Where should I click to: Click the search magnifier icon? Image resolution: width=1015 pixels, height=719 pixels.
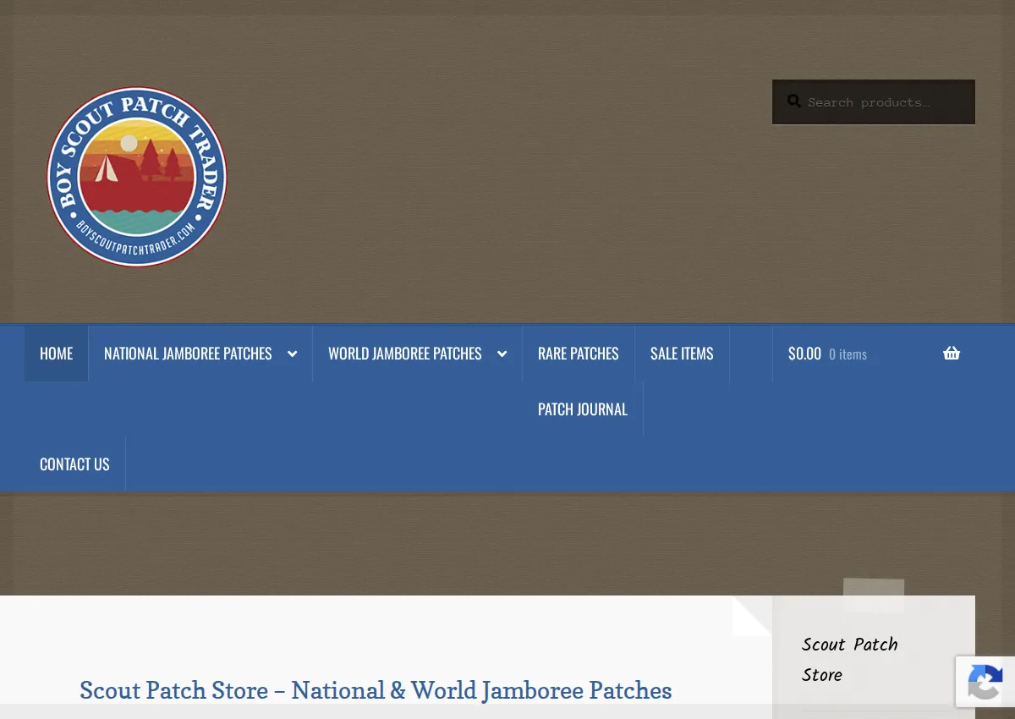pyautogui.click(x=794, y=102)
